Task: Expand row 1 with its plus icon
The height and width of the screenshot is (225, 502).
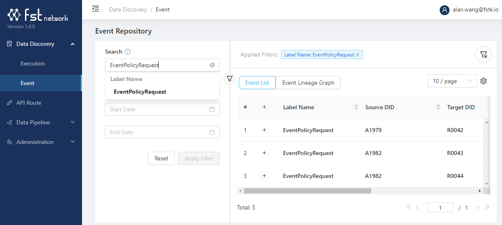Action: [x=264, y=130]
